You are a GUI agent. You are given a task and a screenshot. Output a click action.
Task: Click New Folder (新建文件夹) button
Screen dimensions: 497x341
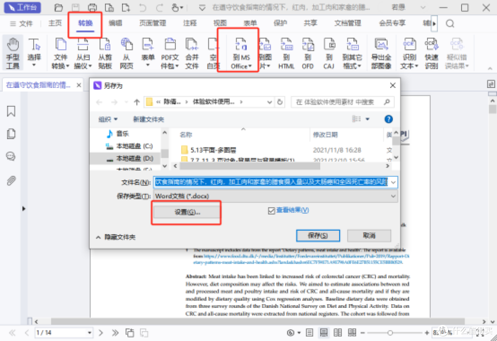pyautogui.click(x=148, y=119)
